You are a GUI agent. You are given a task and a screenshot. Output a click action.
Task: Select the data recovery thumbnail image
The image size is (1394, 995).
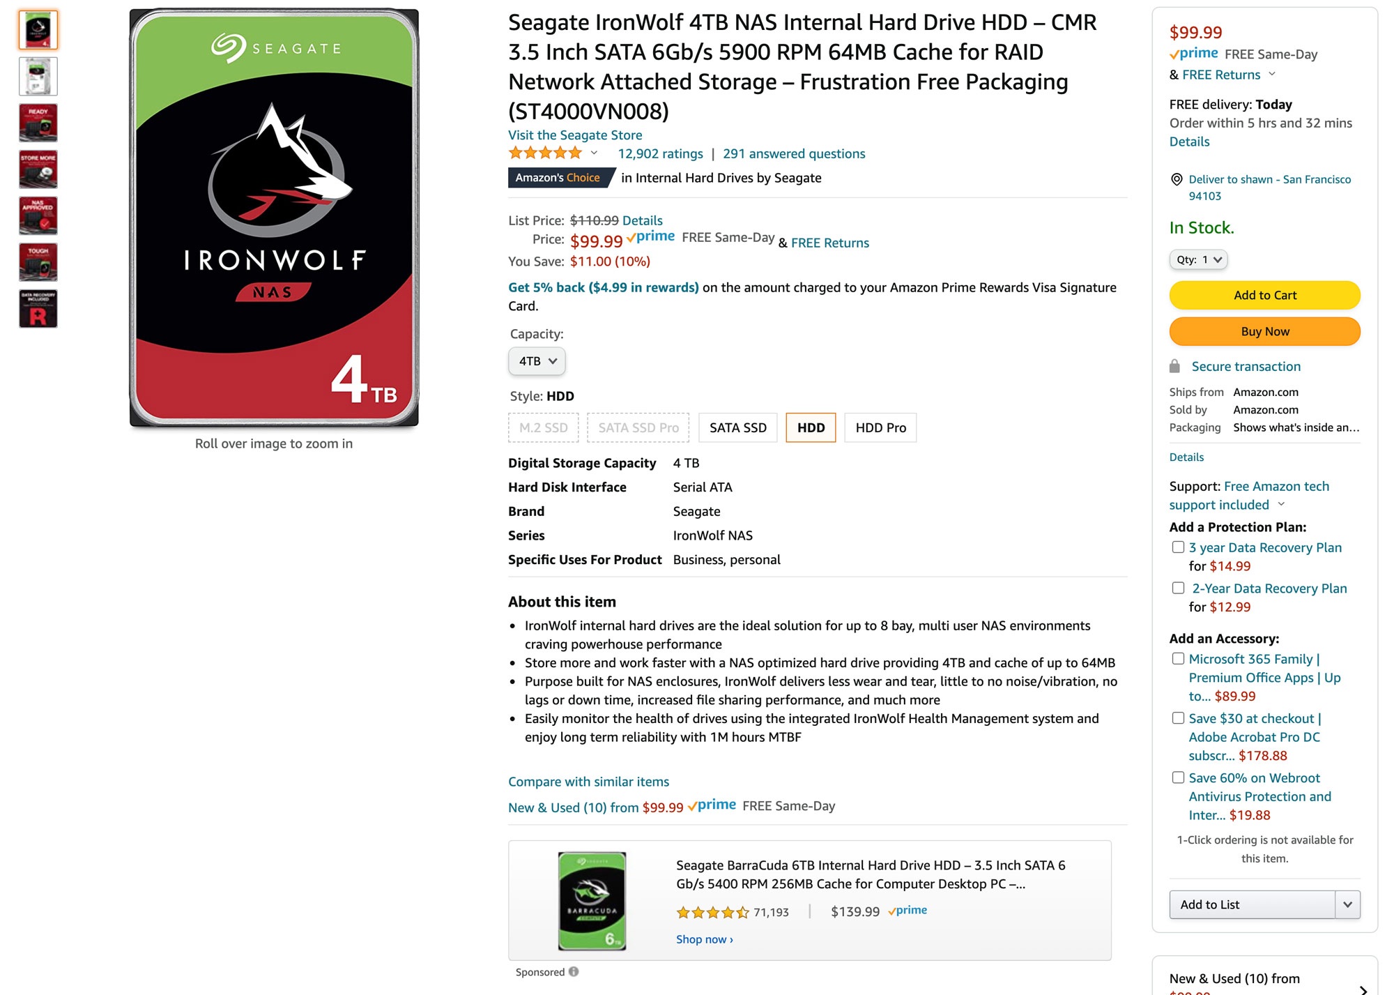[38, 308]
